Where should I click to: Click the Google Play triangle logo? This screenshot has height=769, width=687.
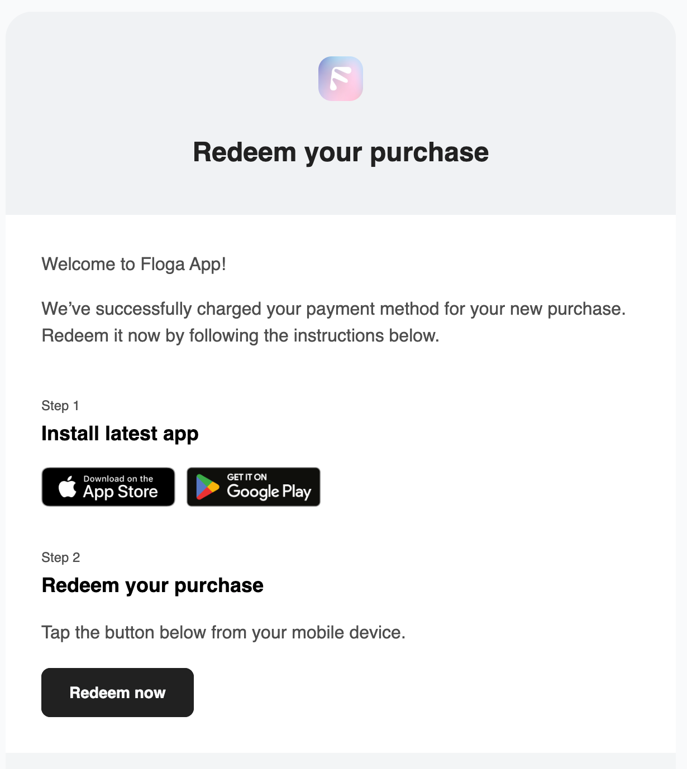207,487
